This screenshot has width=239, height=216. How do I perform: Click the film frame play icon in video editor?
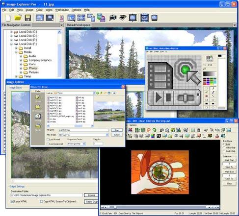point(159,136)
